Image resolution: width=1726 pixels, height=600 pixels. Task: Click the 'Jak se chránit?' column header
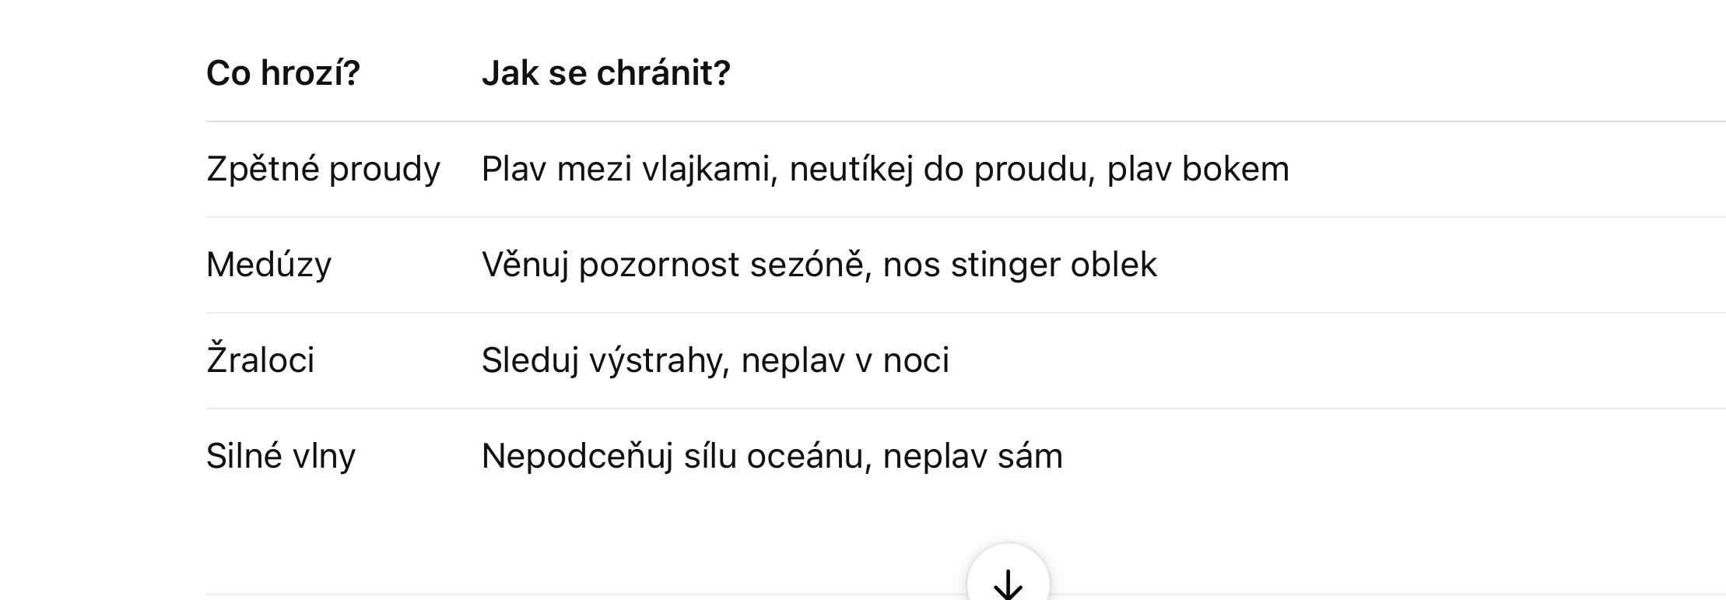point(605,73)
